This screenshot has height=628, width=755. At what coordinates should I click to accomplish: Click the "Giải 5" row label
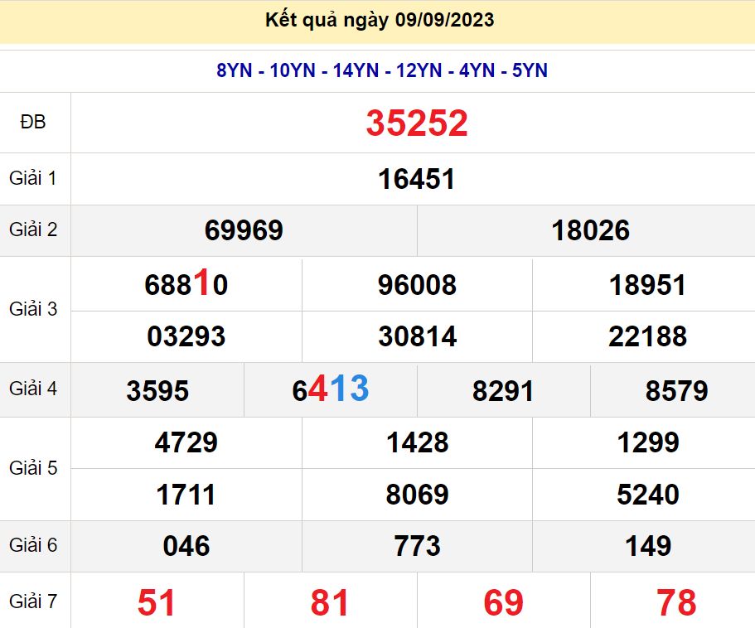(33, 468)
